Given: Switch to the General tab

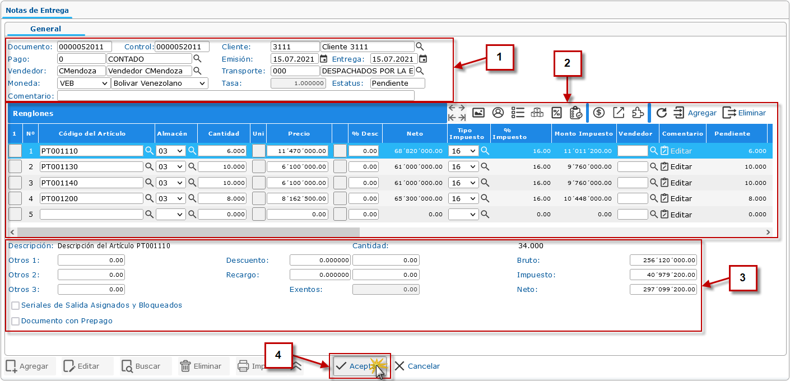Looking at the screenshot, I should pyautogui.click(x=46, y=29).
